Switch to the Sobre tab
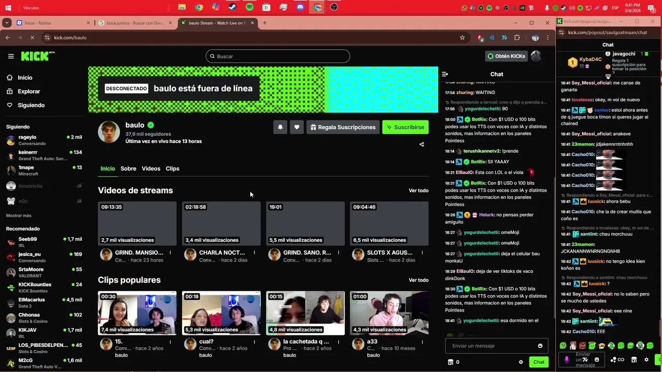This screenshot has width=662, height=372. [x=128, y=168]
